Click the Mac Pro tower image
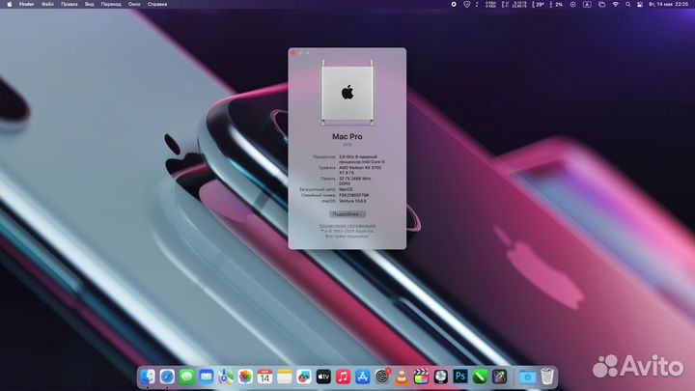This screenshot has height=391, width=695. [347, 93]
